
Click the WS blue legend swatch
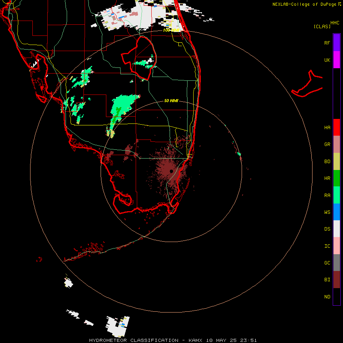pyautogui.click(x=337, y=212)
